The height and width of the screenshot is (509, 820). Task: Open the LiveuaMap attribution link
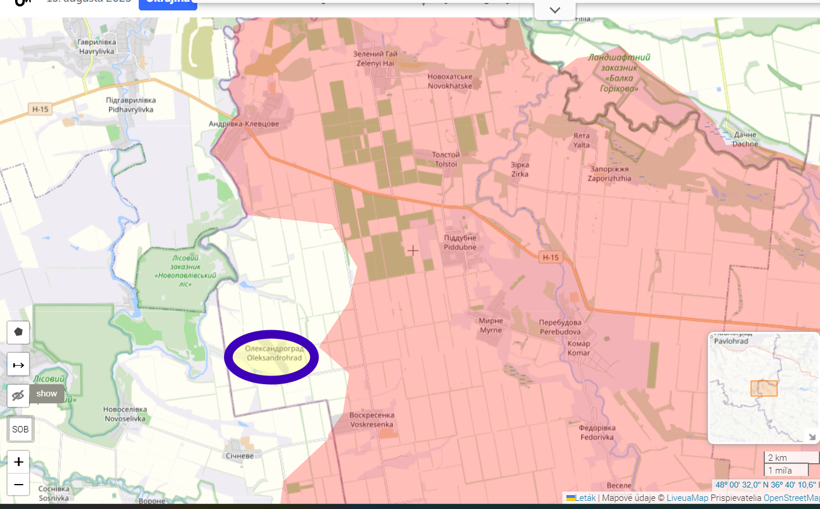point(687,498)
